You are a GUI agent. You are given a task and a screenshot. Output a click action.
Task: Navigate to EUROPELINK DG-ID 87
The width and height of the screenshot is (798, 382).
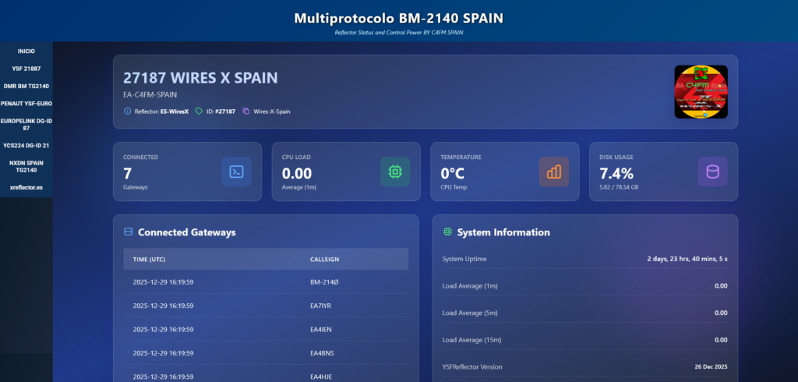pos(26,124)
